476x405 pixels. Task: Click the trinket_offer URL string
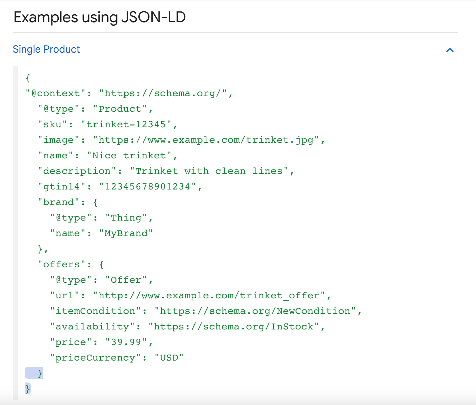[209, 295]
